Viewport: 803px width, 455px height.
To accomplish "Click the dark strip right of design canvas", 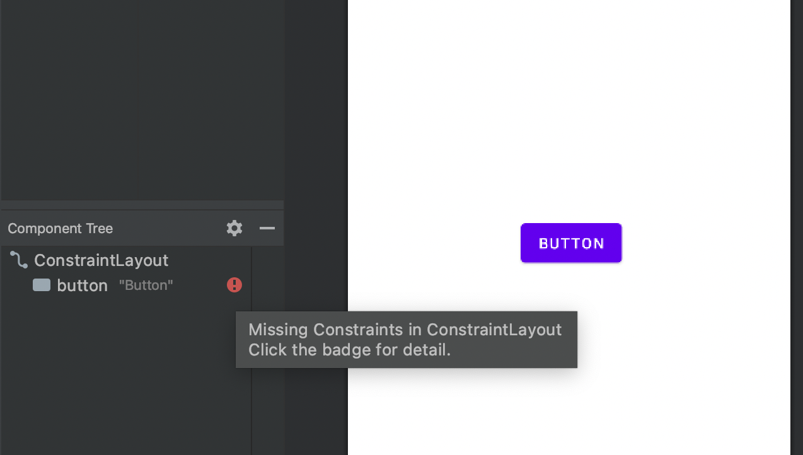I will (797, 227).
